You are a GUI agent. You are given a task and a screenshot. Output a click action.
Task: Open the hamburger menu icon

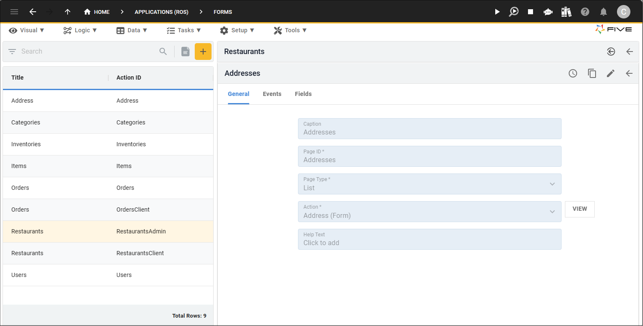14,12
